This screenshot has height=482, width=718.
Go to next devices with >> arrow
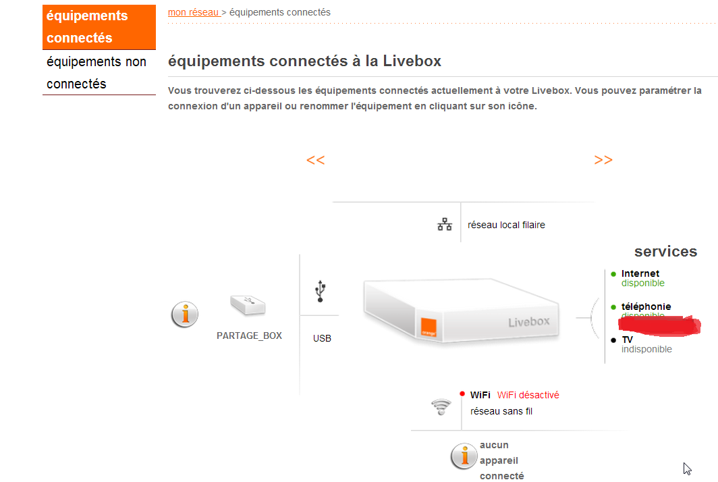click(x=603, y=160)
